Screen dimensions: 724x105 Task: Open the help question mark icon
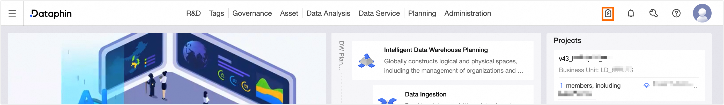[x=676, y=13]
